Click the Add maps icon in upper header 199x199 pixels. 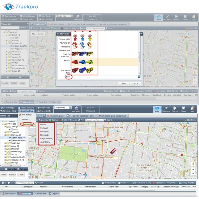pos(78,18)
